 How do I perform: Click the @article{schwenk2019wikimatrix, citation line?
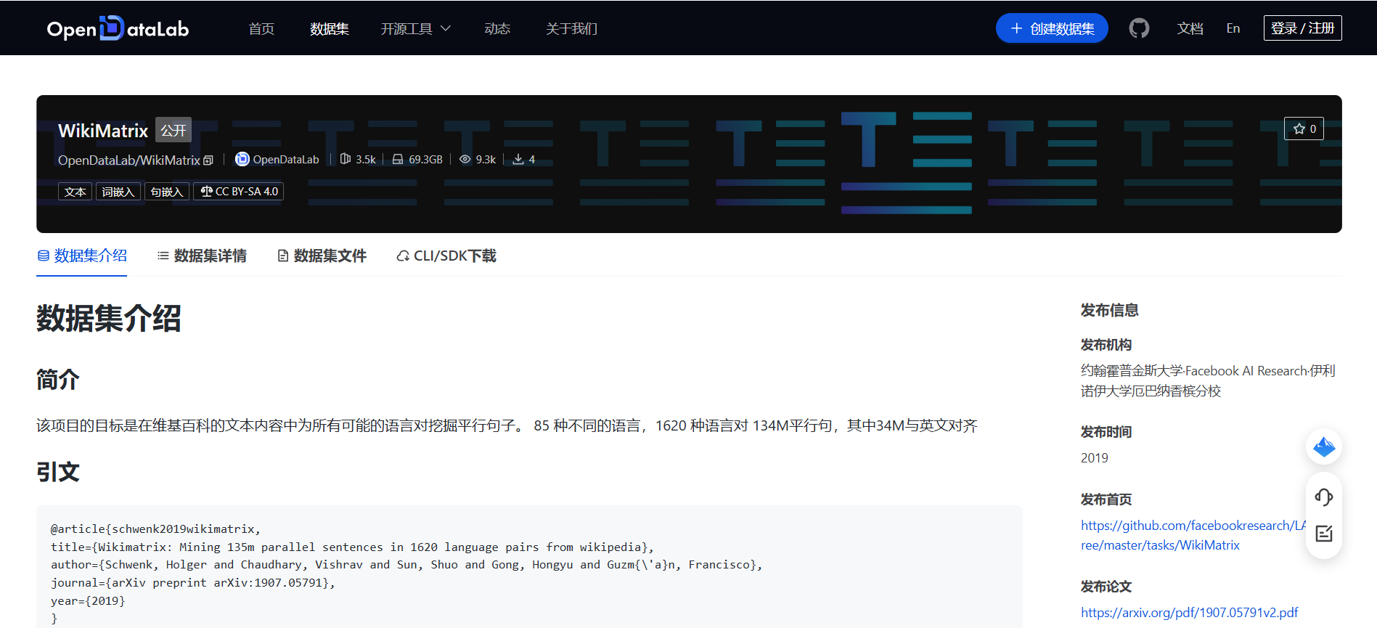[x=155, y=529]
